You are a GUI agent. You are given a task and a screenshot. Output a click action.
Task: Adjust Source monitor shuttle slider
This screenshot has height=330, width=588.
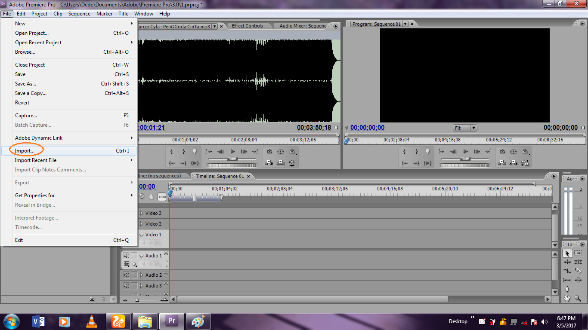(x=232, y=159)
